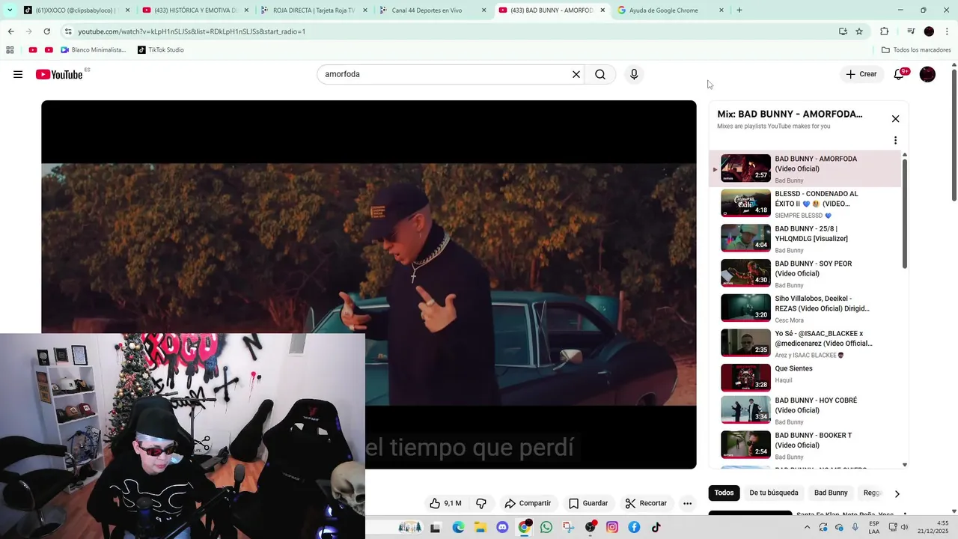Open the YouTube hamburger guide menu
This screenshot has height=539, width=958.
(18, 74)
